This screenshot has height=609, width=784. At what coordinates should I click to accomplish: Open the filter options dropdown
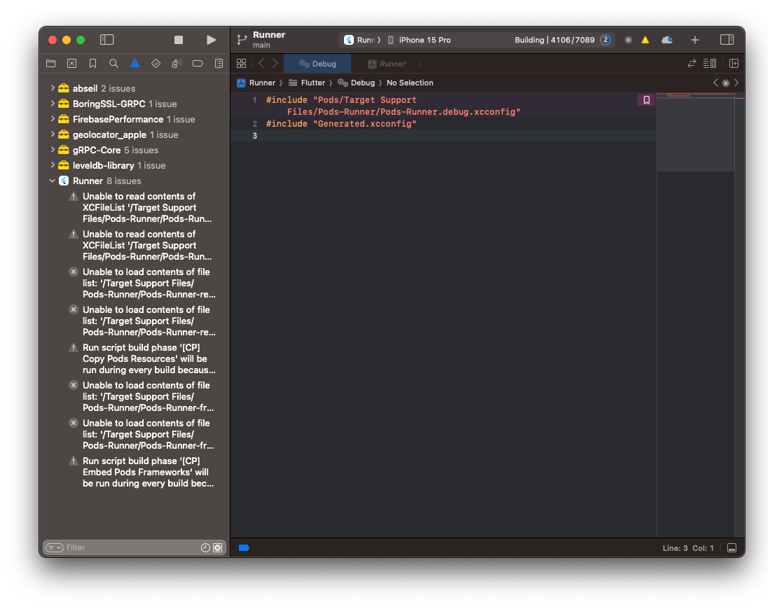coord(55,547)
